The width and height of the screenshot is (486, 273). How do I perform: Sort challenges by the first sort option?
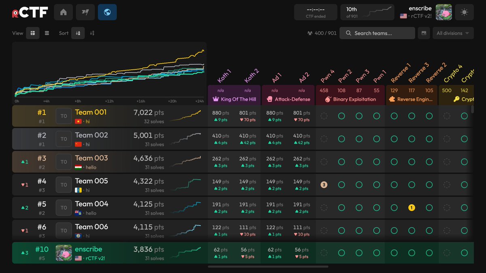[x=78, y=33]
